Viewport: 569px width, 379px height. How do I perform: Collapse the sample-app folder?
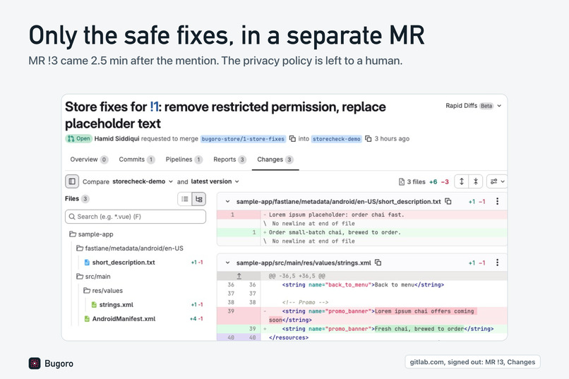(x=92, y=234)
